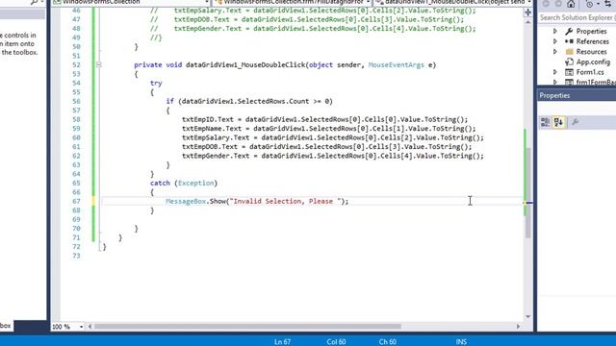Open the WindowsFormsCollection project navigation dropdown
This screenshot has height=346, width=616.
coord(207,2)
